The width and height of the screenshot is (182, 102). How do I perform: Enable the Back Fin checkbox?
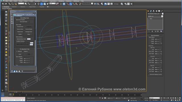tap(150, 65)
